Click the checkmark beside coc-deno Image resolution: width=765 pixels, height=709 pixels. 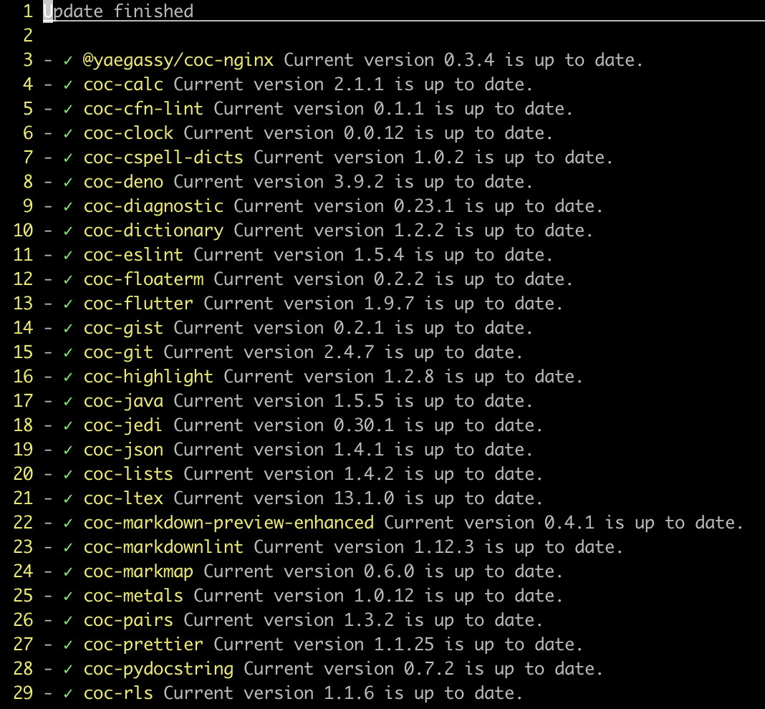tap(68, 183)
